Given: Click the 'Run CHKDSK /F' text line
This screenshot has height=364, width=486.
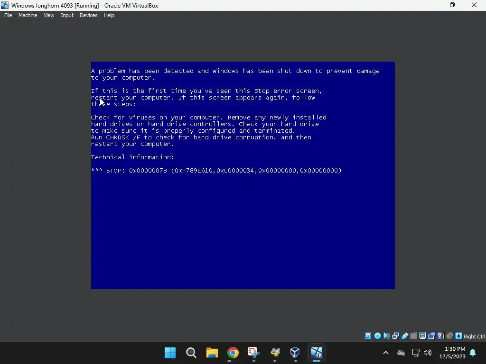Looking at the screenshot, I should click(x=201, y=137).
